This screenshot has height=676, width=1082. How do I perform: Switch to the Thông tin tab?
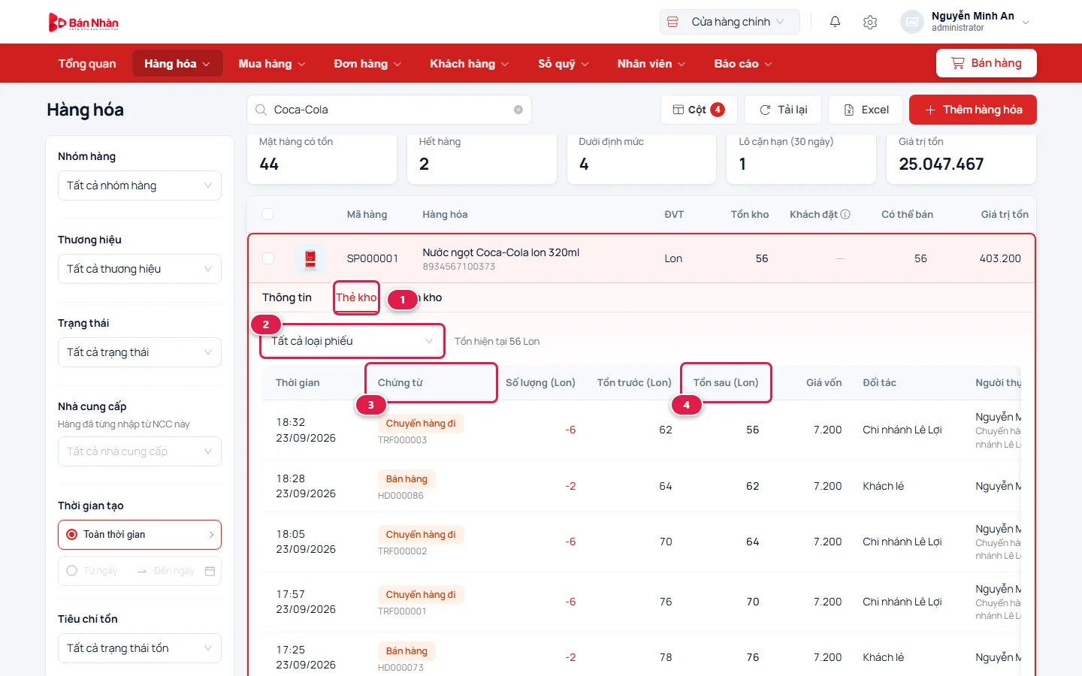click(x=287, y=297)
